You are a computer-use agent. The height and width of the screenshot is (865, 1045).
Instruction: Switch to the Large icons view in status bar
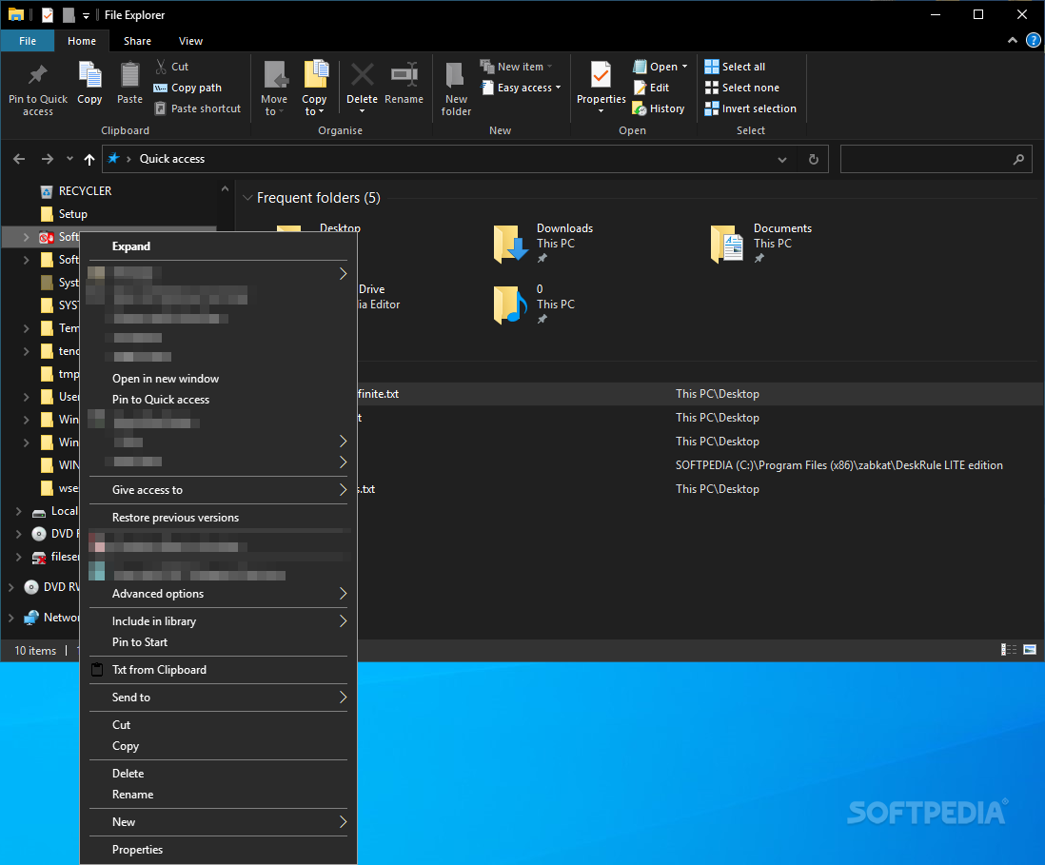[1030, 650]
